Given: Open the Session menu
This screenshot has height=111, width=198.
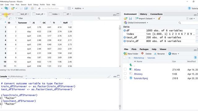Looking at the screenshot, I should (x=24, y=5).
